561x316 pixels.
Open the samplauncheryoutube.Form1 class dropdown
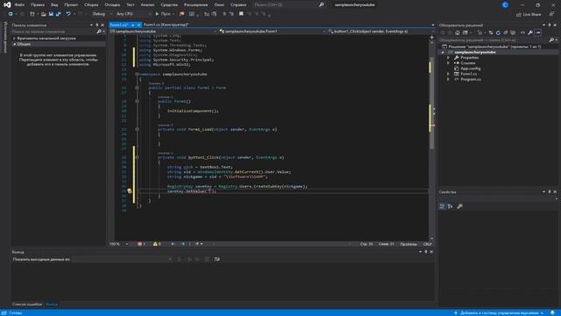pyautogui.click(x=273, y=32)
